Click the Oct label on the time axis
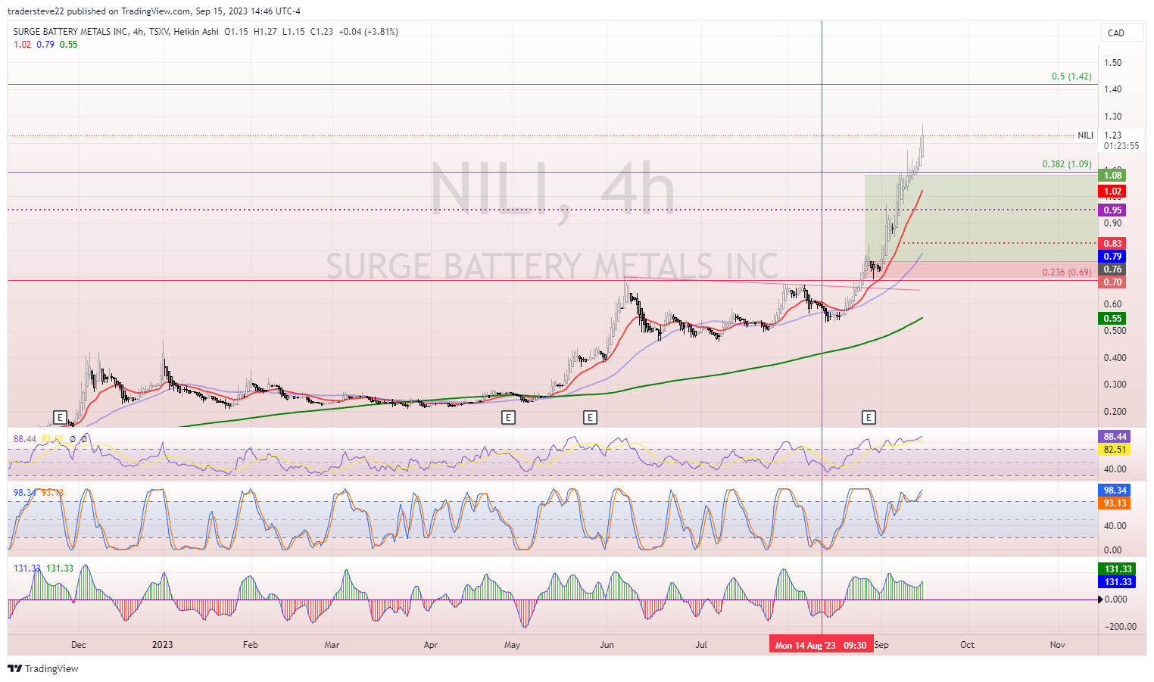This screenshot has width=1154, height=682. [967, 645]
